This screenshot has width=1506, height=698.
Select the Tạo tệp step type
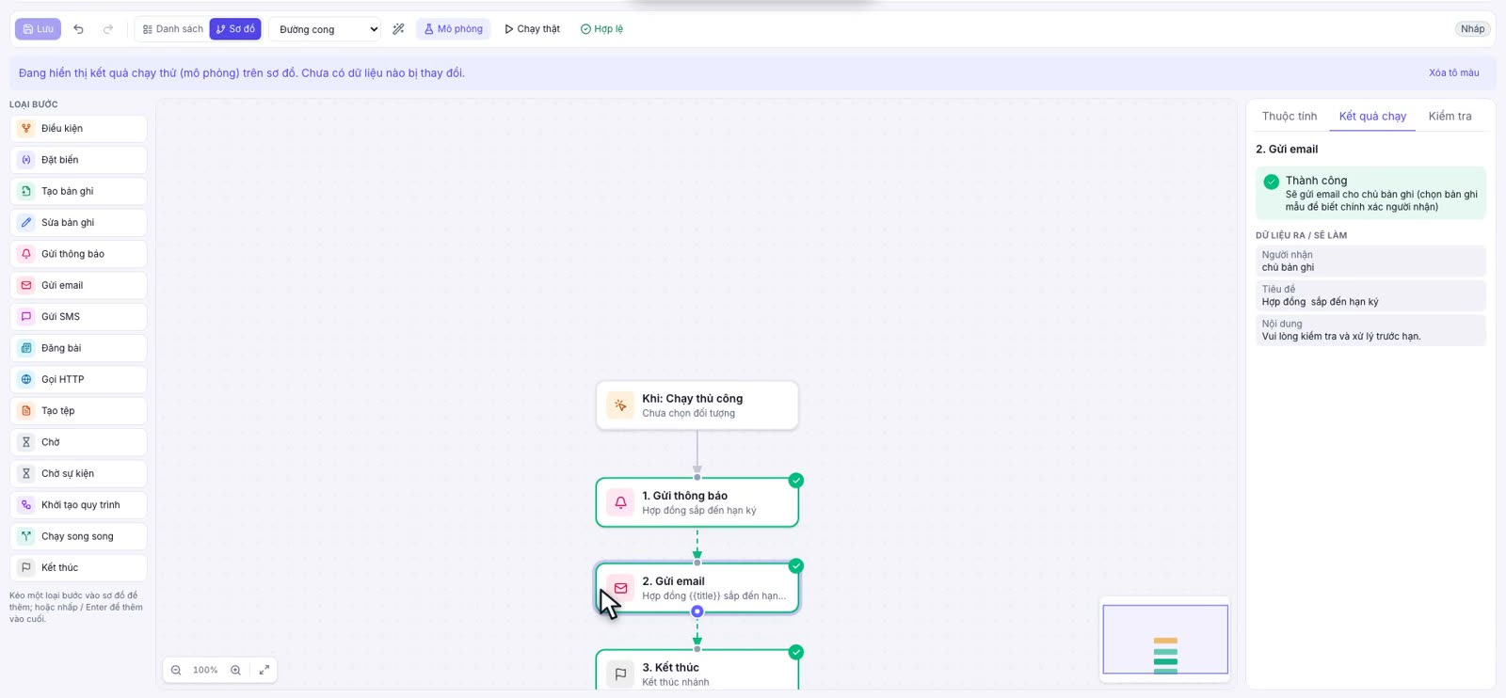pos(78,411)
